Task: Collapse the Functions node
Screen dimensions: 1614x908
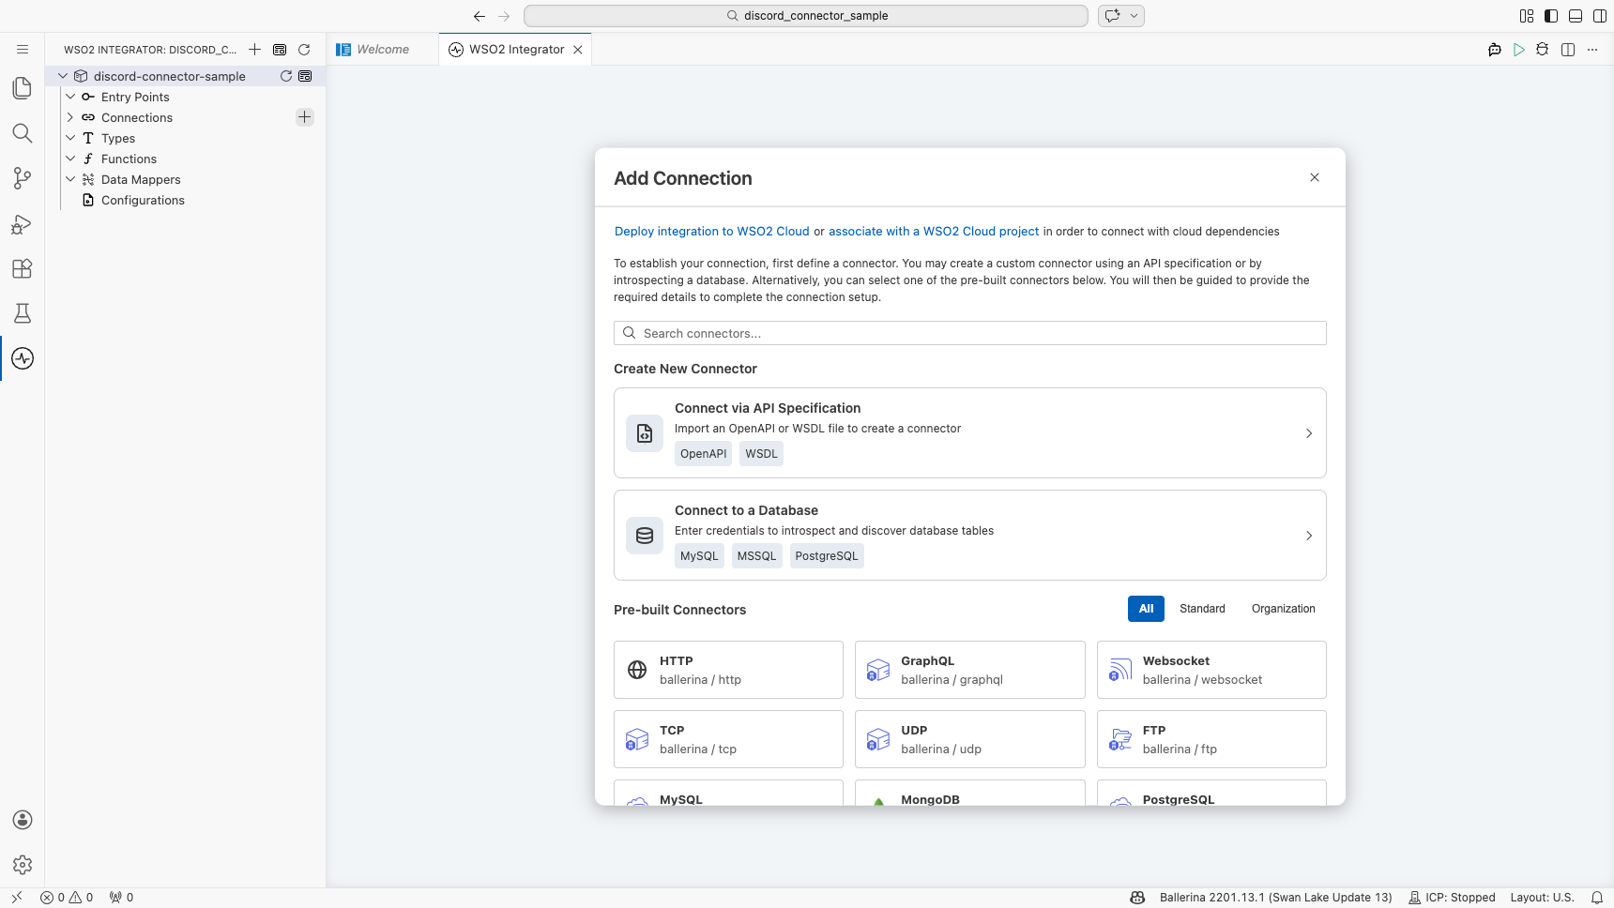Action: pos(70,159)
